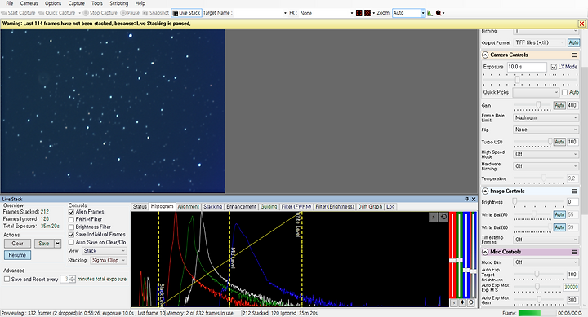Click the red magnifier focus icon
This screenshot has height=317, width=588.
[439, 13]
